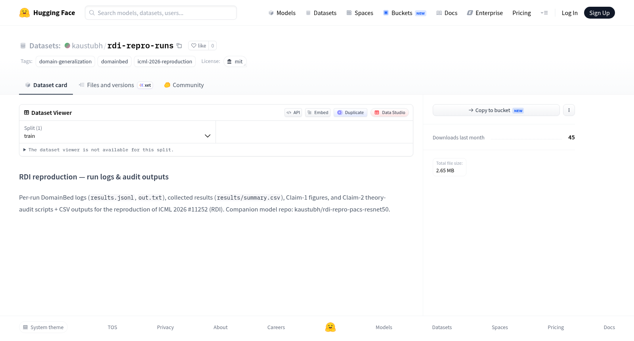634x341 pixels.
Task: Select the icml-2026-reproduction tag
Action: pos(165,61)
